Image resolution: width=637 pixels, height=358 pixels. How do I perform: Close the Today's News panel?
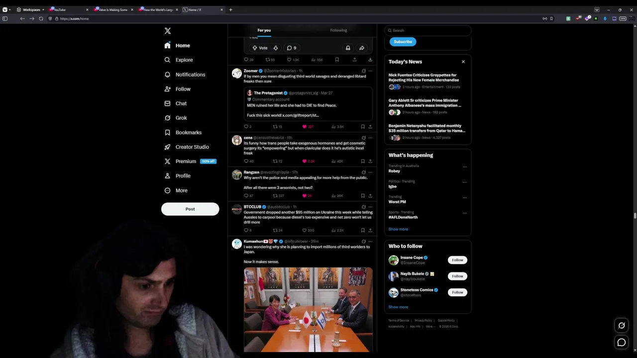(463, 62)
